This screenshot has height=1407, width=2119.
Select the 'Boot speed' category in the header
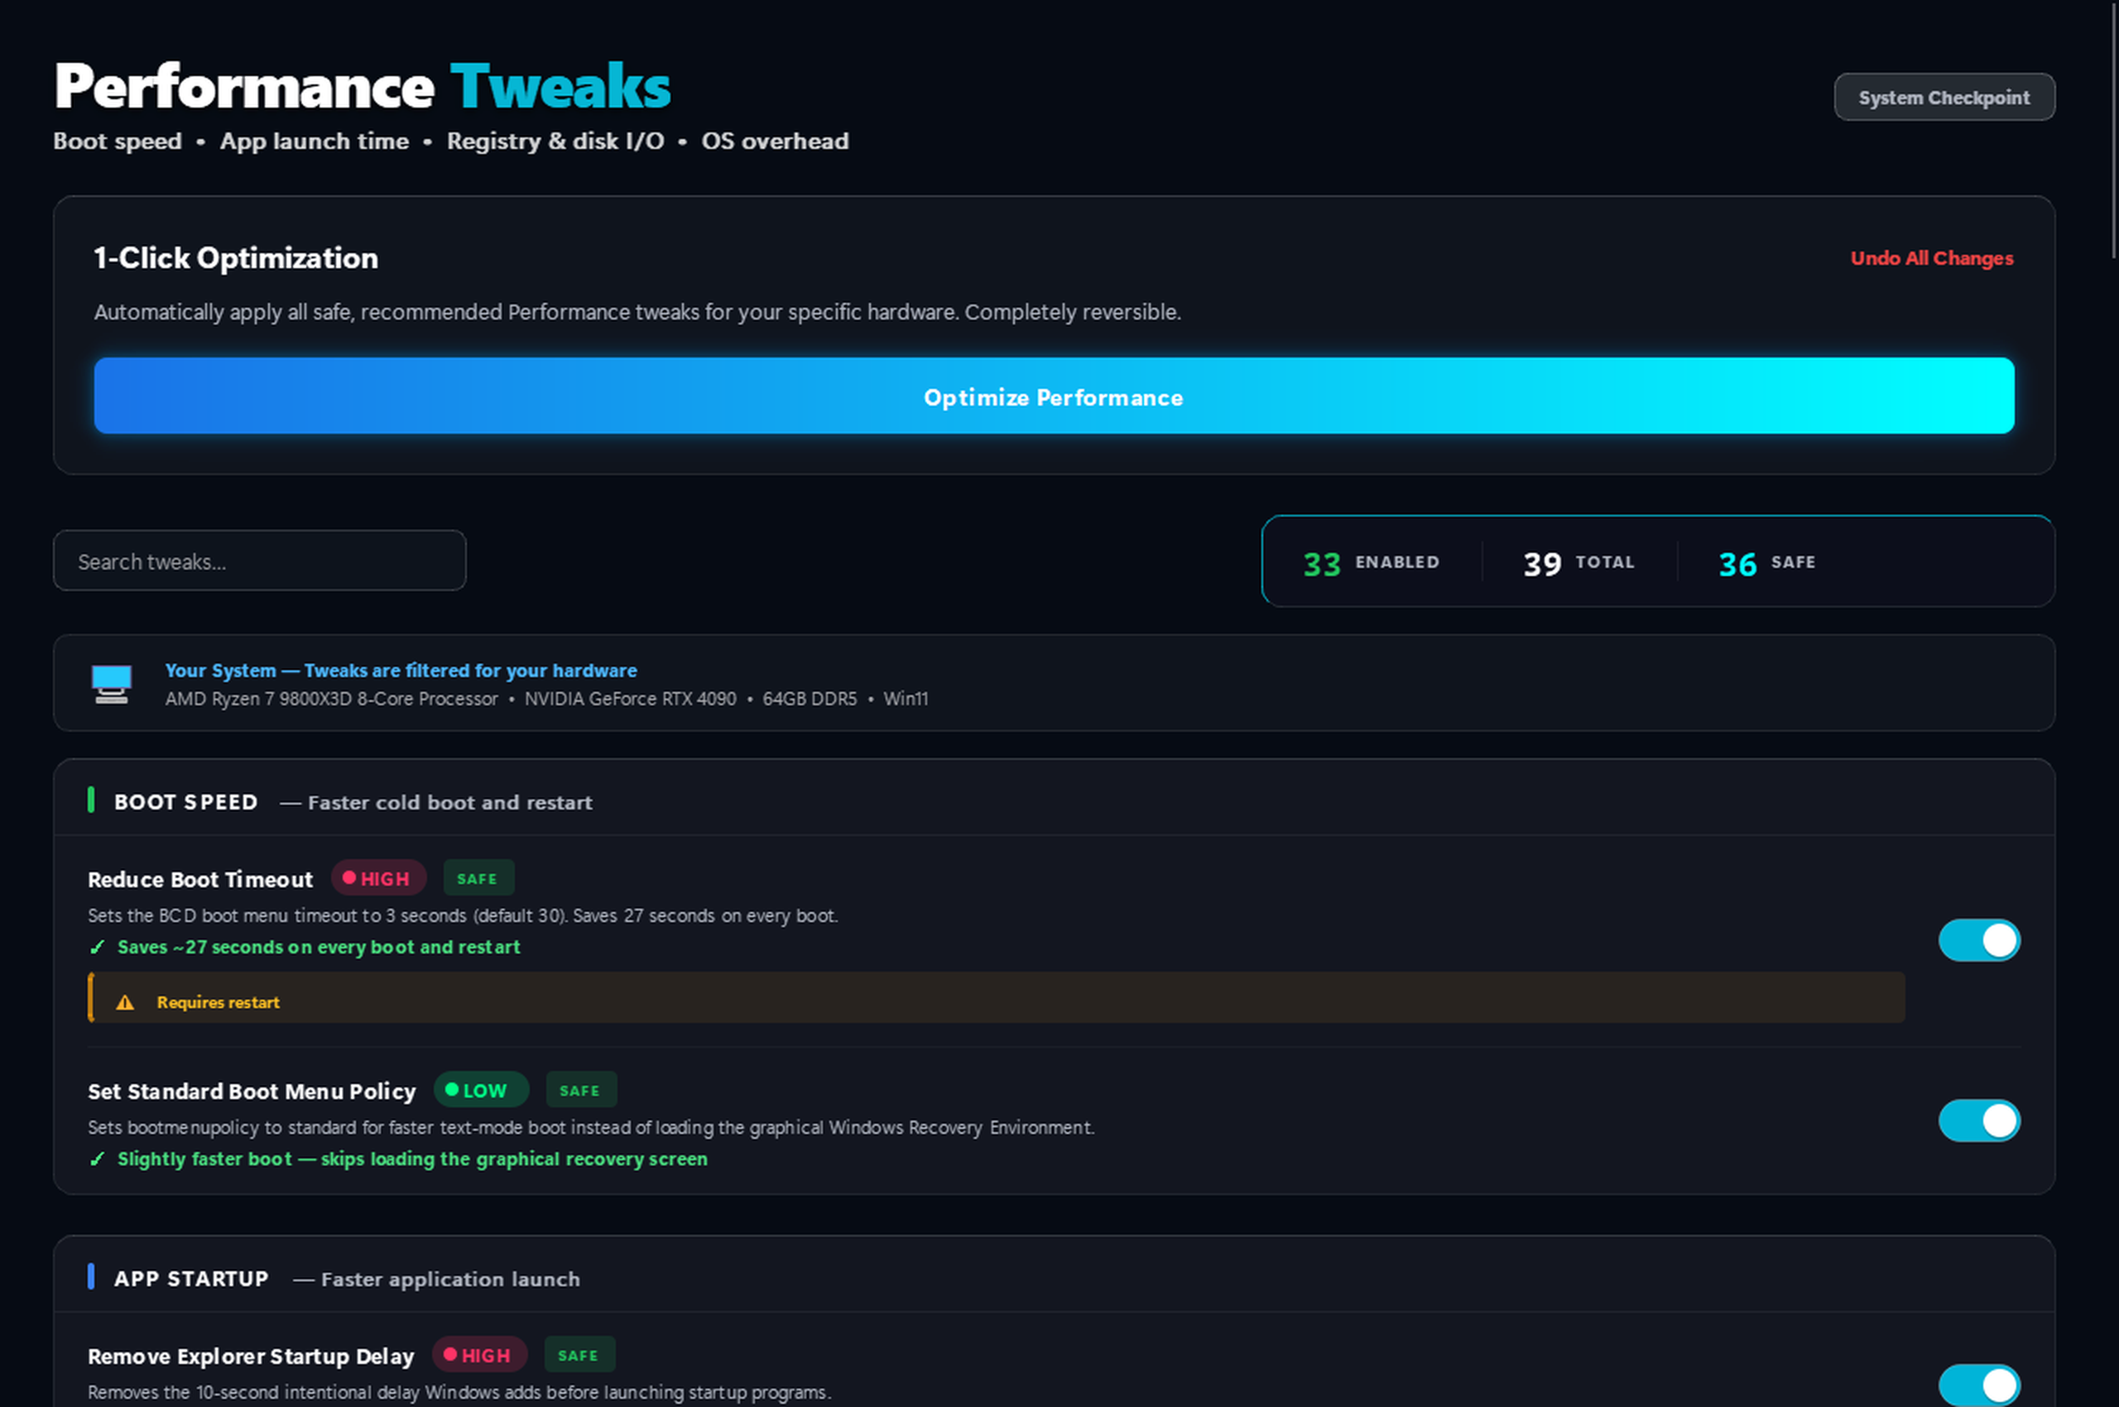[x=117, y=141]
